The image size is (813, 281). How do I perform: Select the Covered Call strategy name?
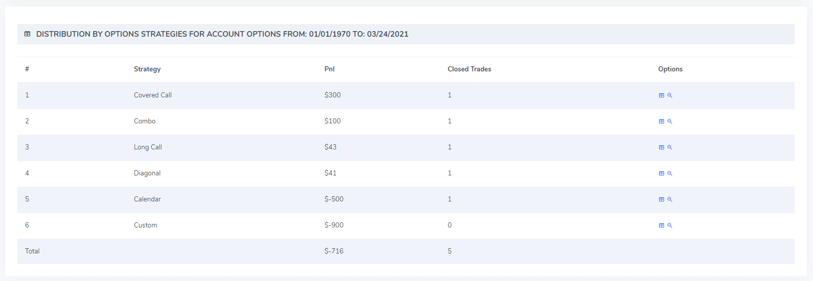pos(153,95)
